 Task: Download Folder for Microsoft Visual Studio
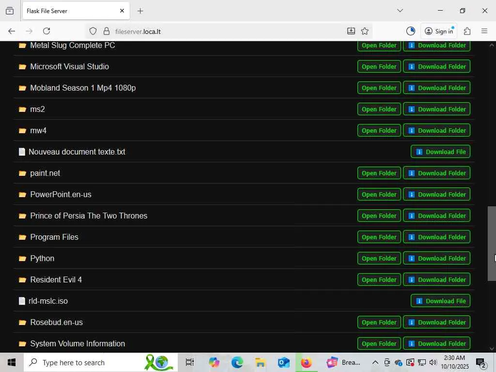436,66
